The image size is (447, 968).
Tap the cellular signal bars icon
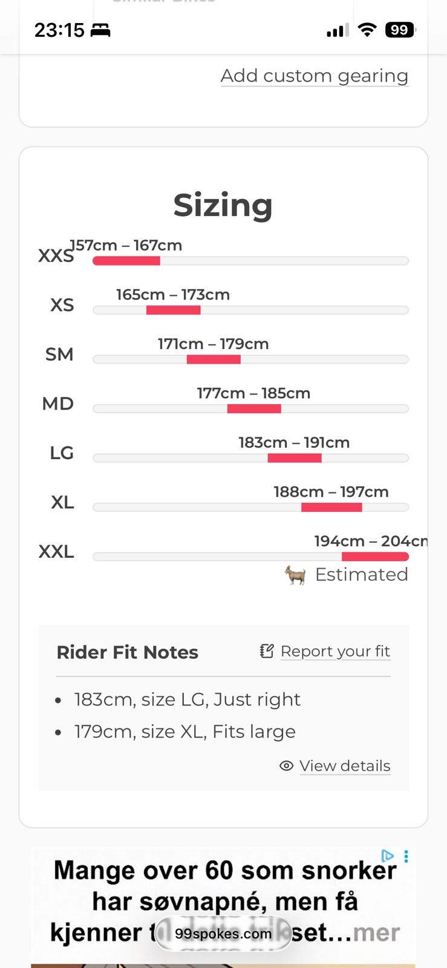point(338,30)
